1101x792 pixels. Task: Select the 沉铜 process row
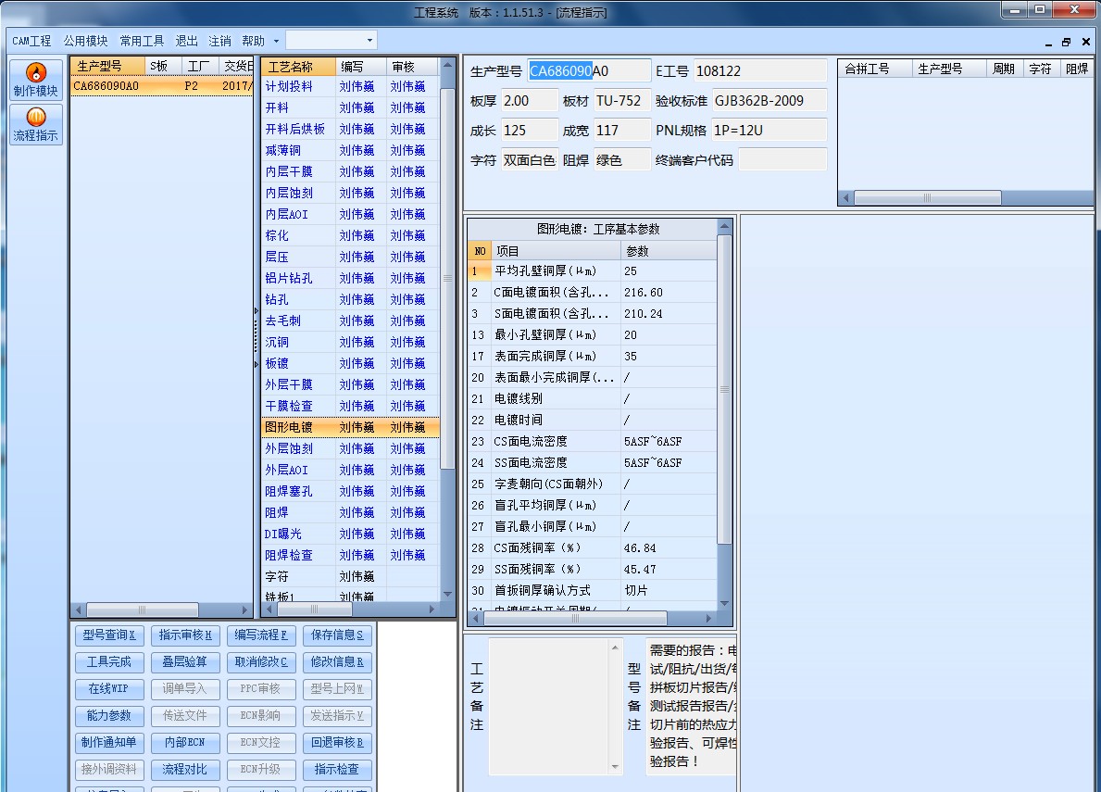(350, 342)
